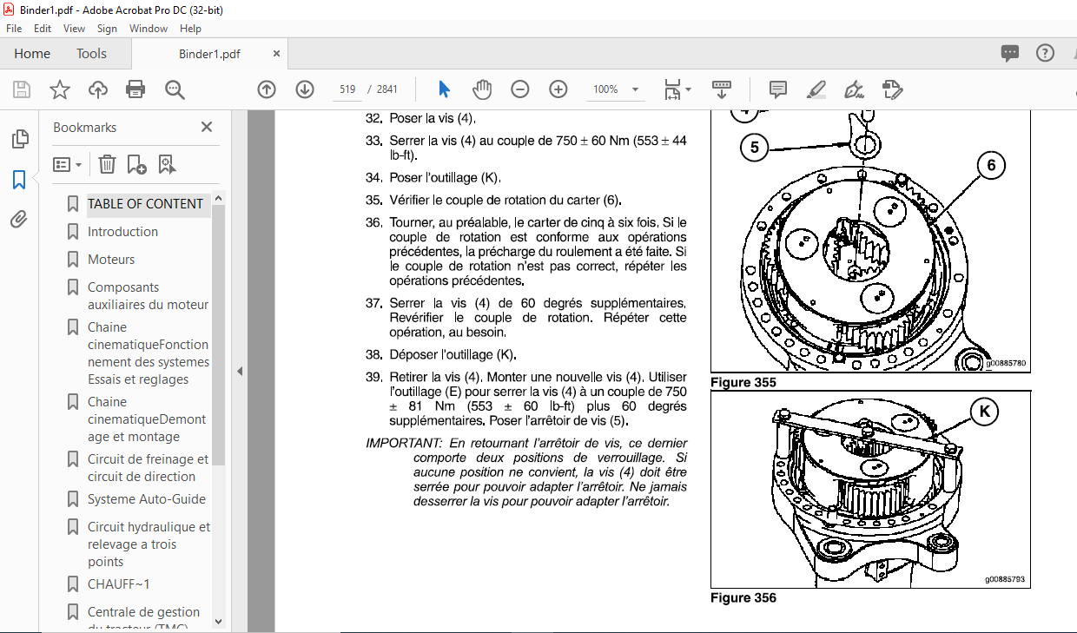Add the document to favorites with the star icon
Viewport: 1077px width, 633px height.
(x=59, y=89)
